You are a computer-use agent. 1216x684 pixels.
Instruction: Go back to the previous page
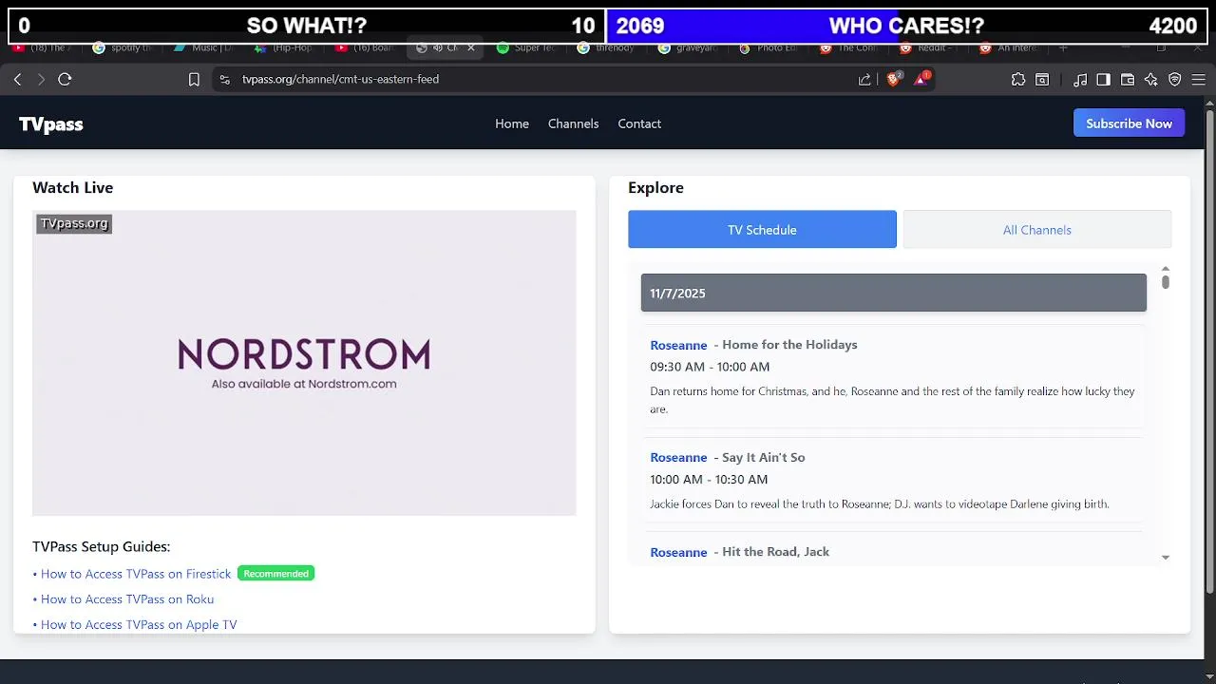coord(17,80)
